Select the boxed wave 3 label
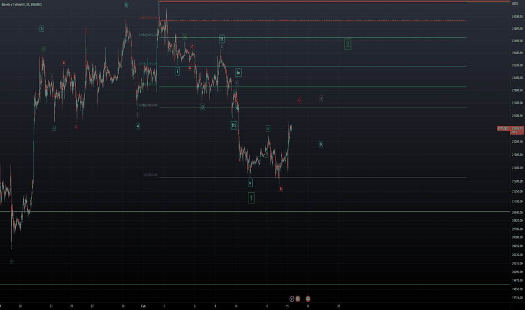 click(x=42, y=29)
